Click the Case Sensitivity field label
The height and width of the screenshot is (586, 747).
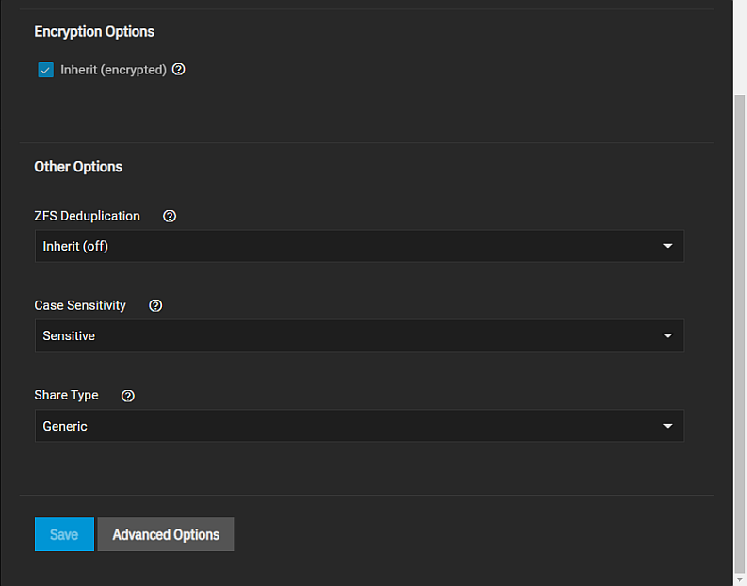point(80,306)
